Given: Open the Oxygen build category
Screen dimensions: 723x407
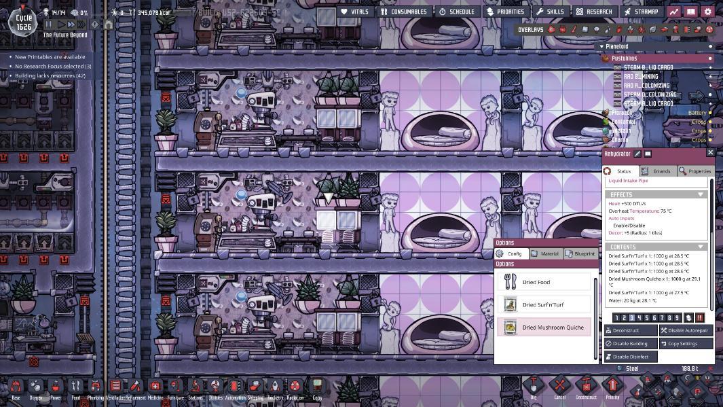Looking at the screenshot, I should click(35, 388).
